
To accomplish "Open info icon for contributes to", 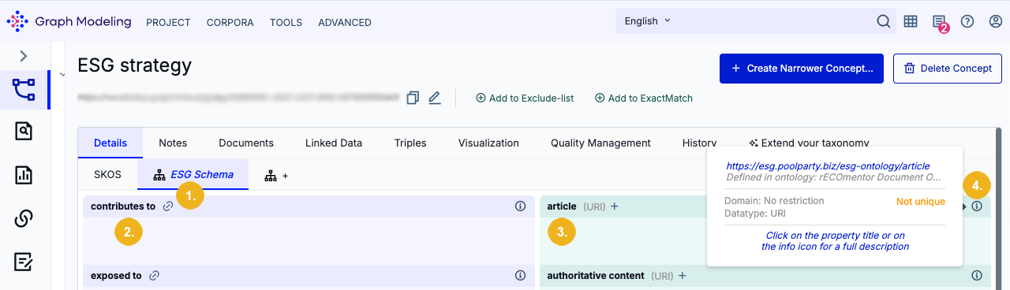I will coord(520,206).
